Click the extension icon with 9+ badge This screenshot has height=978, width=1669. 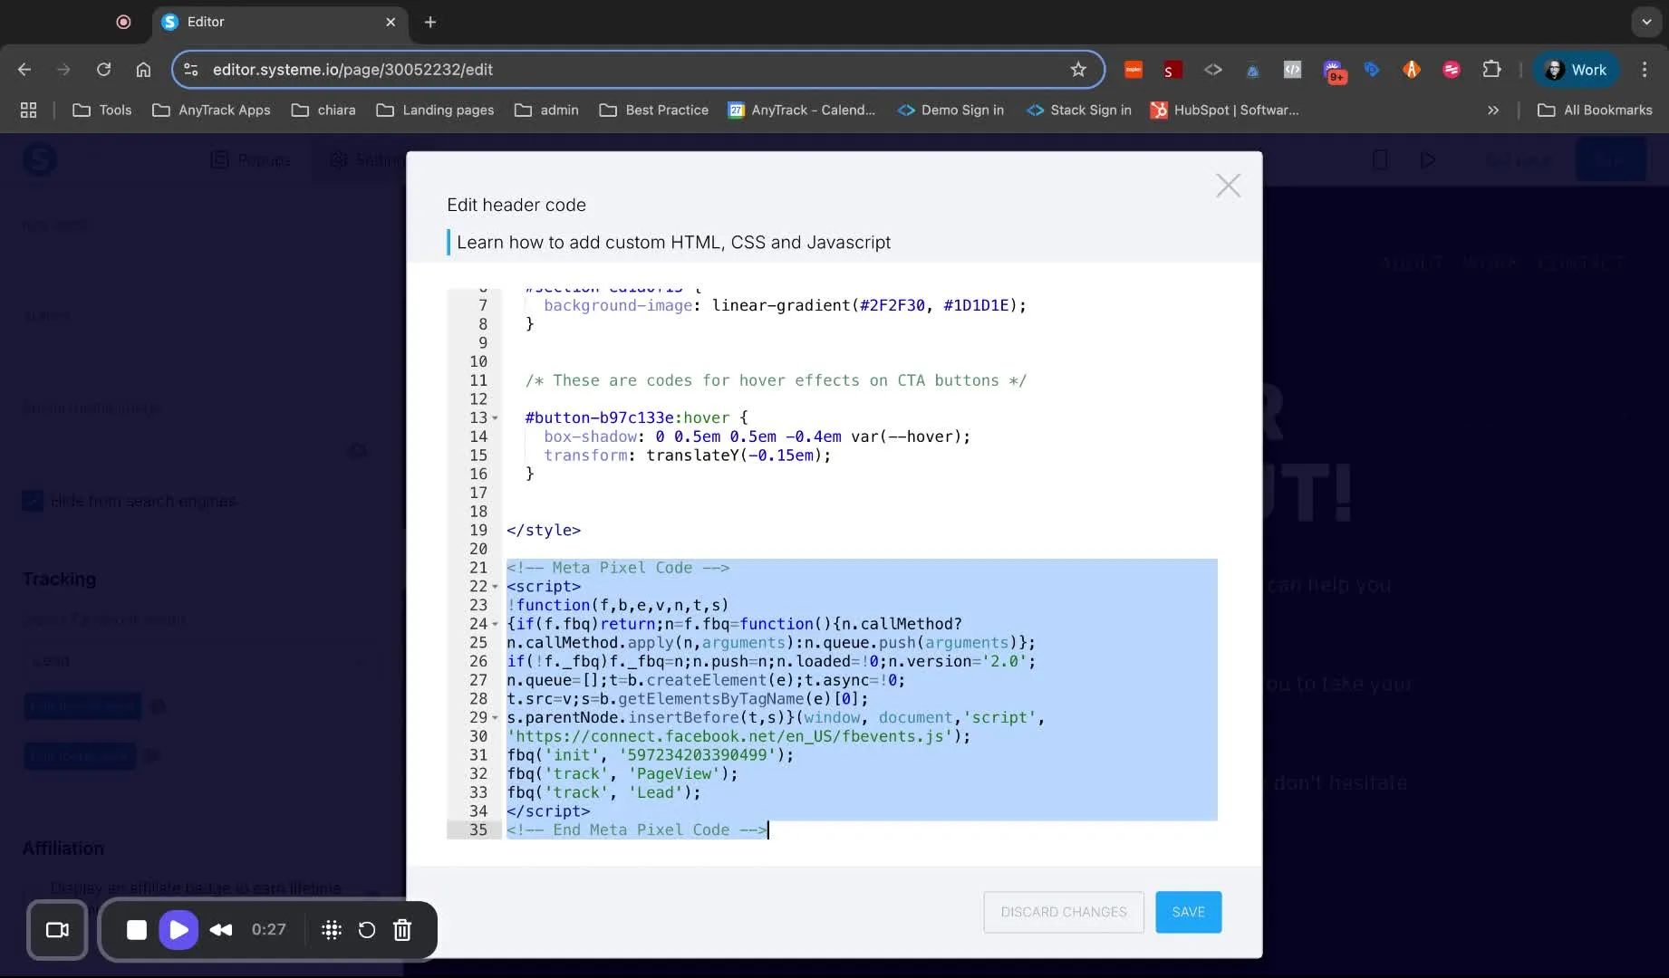click(x=1333, y=71)
